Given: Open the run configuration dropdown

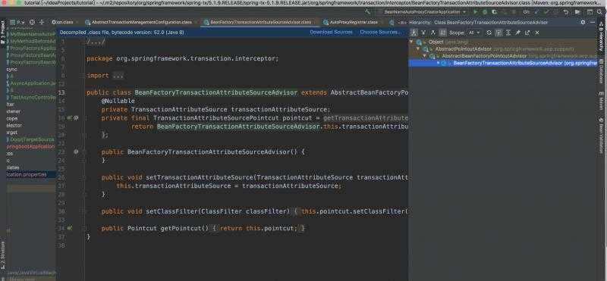Looking at the screenshot, I should (425, 12).
